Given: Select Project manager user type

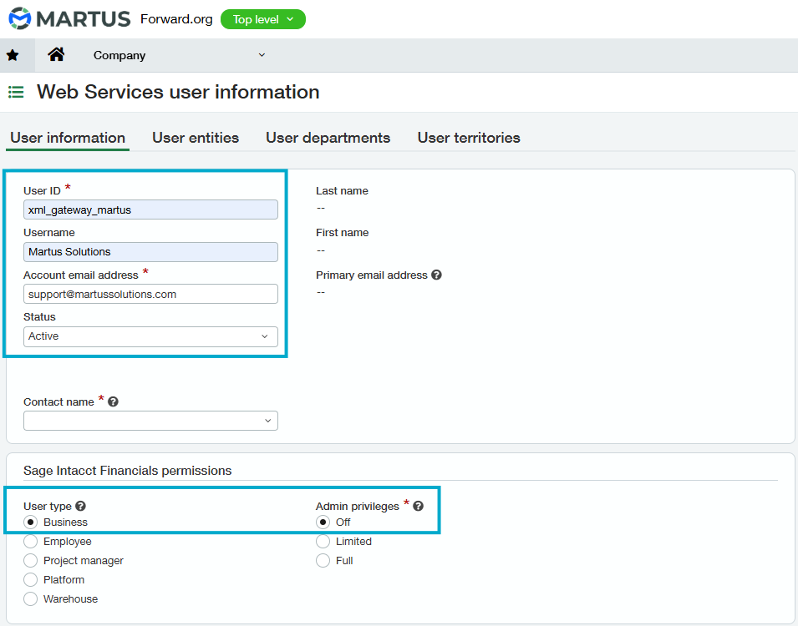Looking at the screenshot, I should pos(31,560).
